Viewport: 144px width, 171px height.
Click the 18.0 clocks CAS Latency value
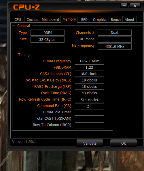[x=89, y=74]
